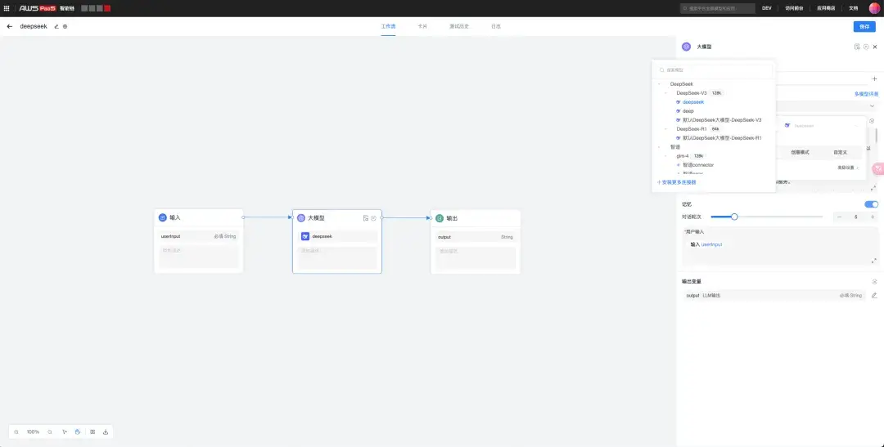Click the export download icon
The image size is (884, 447).
pos(106,431)
